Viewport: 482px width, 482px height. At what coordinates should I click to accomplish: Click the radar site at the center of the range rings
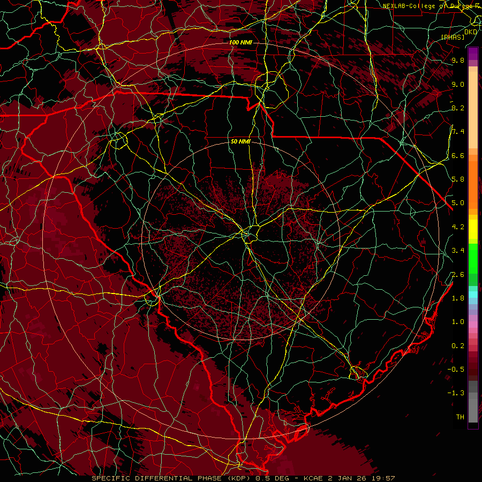[240, 240]
